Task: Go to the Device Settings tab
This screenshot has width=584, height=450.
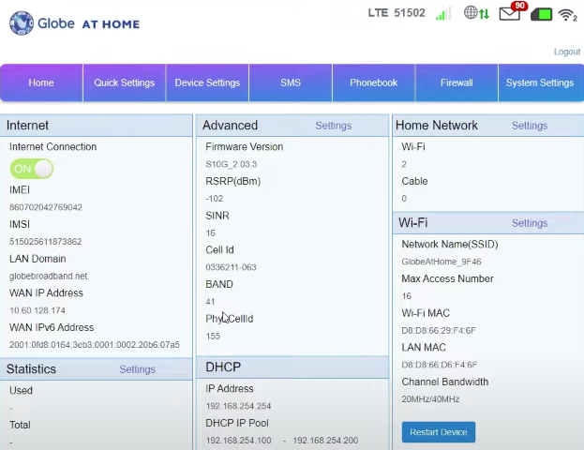Action: click(x=207, y=82)
